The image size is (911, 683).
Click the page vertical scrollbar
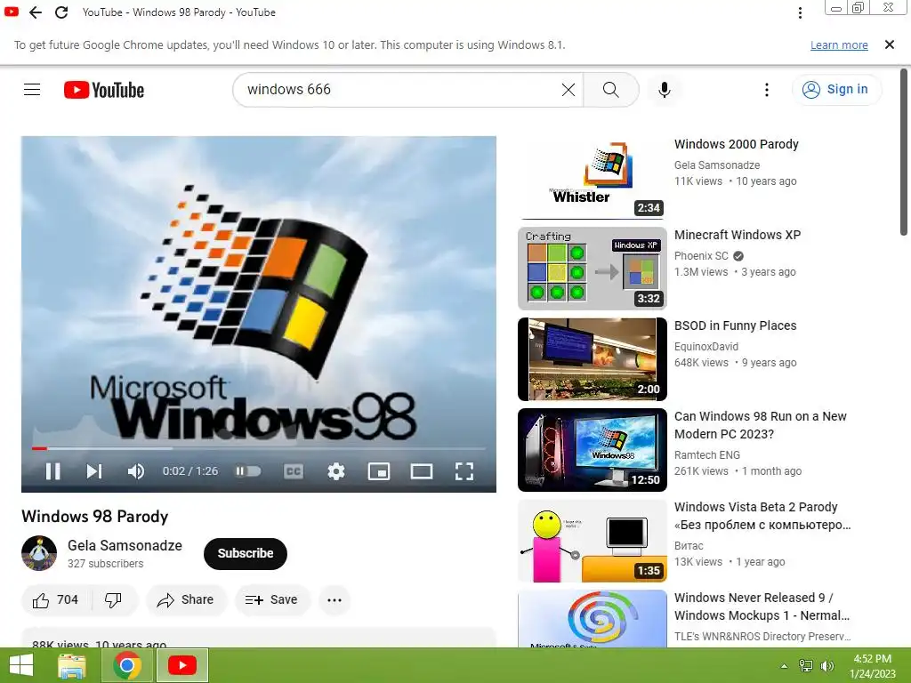pos(904,152)
